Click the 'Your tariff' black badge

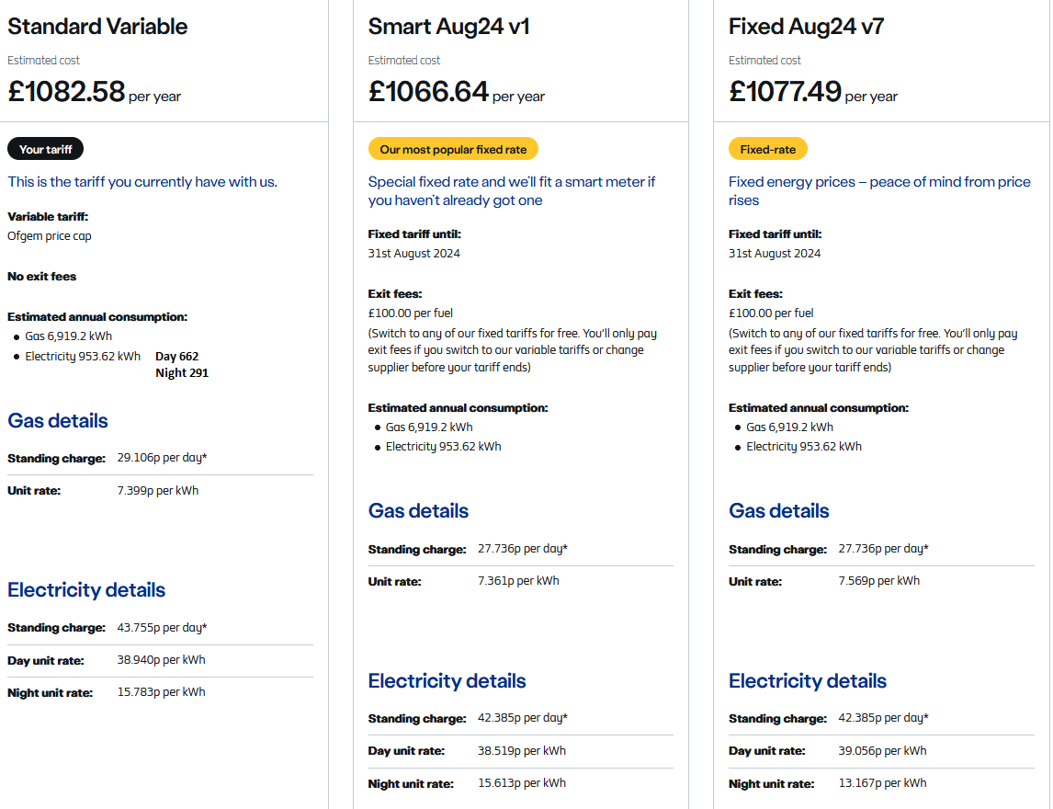pos(46,149)
